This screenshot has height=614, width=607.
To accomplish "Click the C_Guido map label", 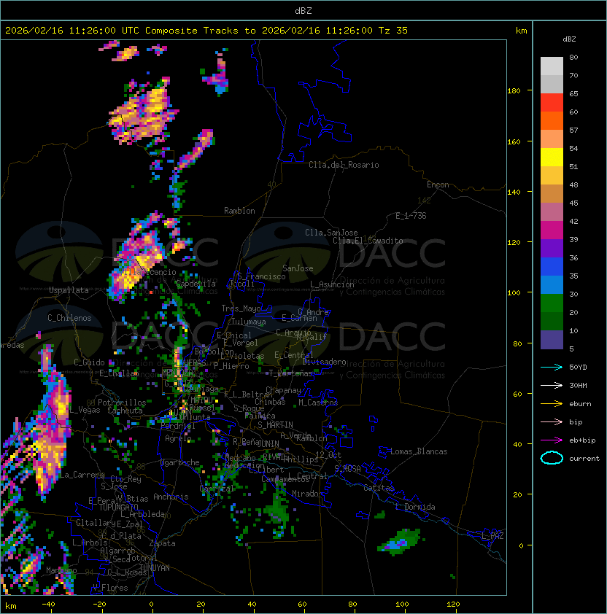I will click(89, 362).
